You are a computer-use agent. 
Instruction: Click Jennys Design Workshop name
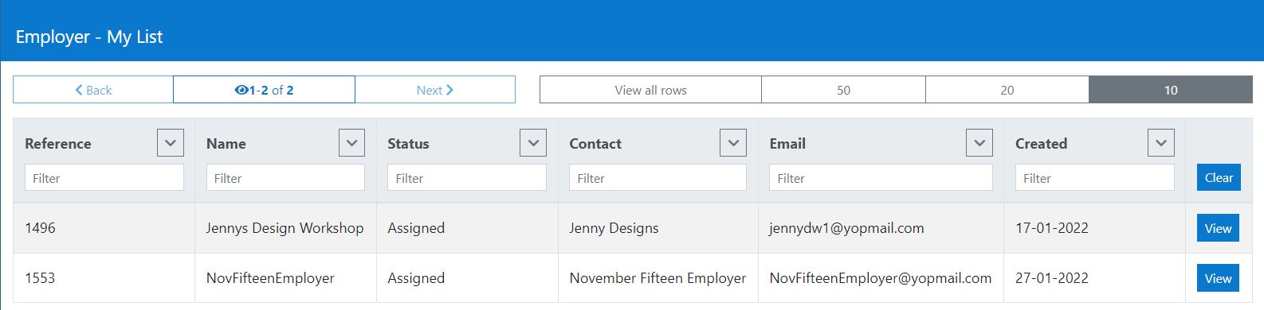click(285, 228)
